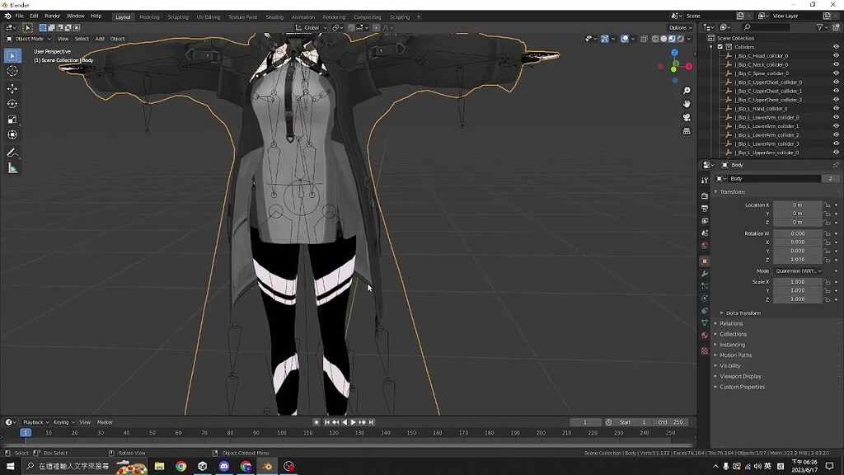Viewport: 844px width, 475px height.
Task: Toggle the Colliders collection checkbox
Action: 720,47
